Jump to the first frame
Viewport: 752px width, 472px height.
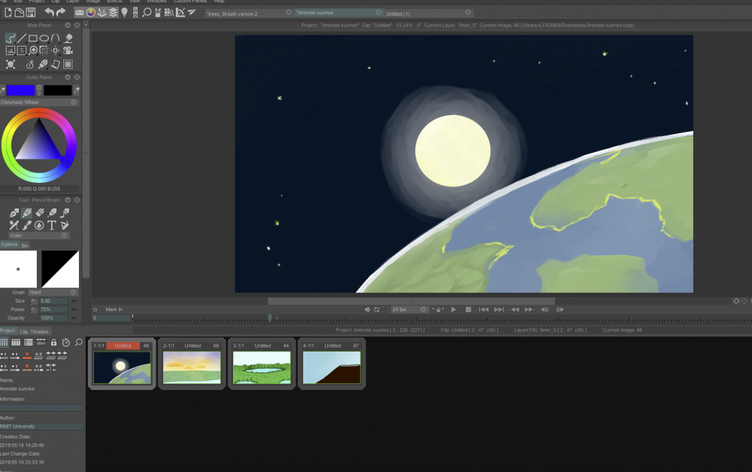coord(484,309)
